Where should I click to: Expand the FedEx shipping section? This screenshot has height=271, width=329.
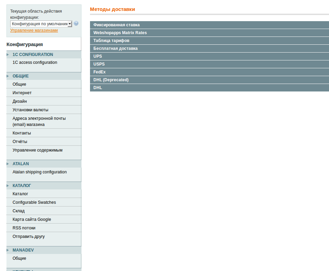pyautogui.click(x=209, y=72)
